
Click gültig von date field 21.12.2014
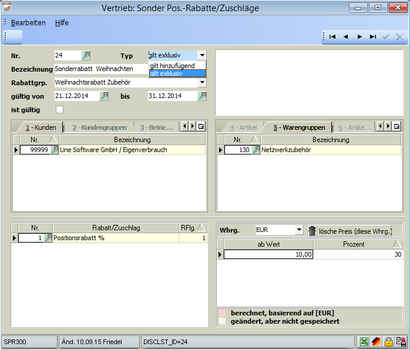[x=77, y=96]
